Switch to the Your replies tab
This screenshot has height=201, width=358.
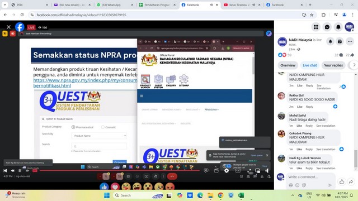333,65
